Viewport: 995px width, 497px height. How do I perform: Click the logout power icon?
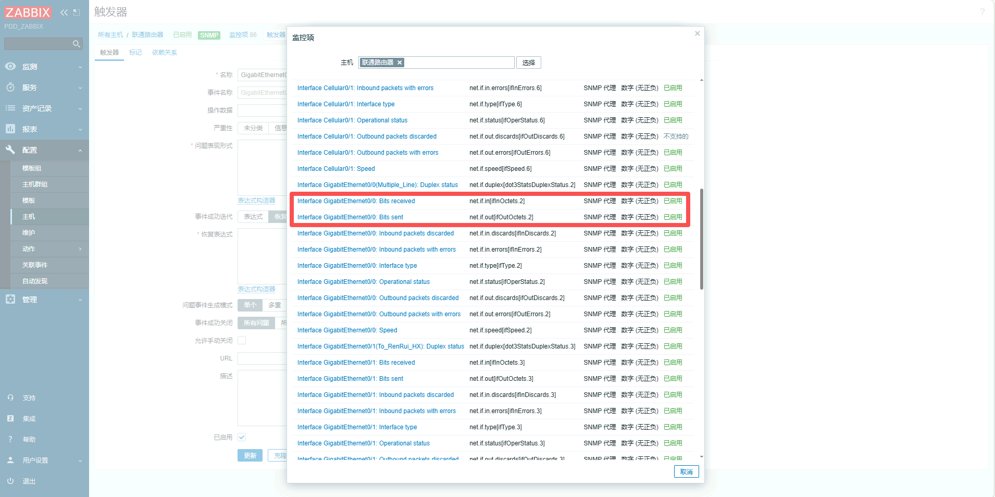10,481
